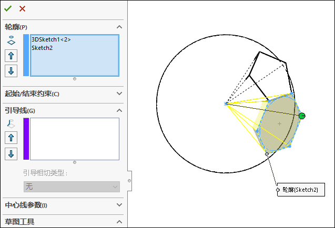The image size is (335, 228).
Task: Click the panel collapse handle on the divider
Action: coord(129,181)
